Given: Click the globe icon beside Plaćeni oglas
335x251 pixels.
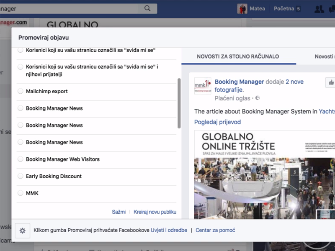Looking at the screenshot, I should coord(258,98).
